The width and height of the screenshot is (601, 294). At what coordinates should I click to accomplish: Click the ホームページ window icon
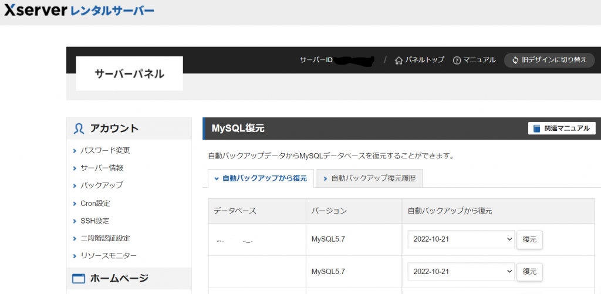pyautogui.click(x=79, y=279)
